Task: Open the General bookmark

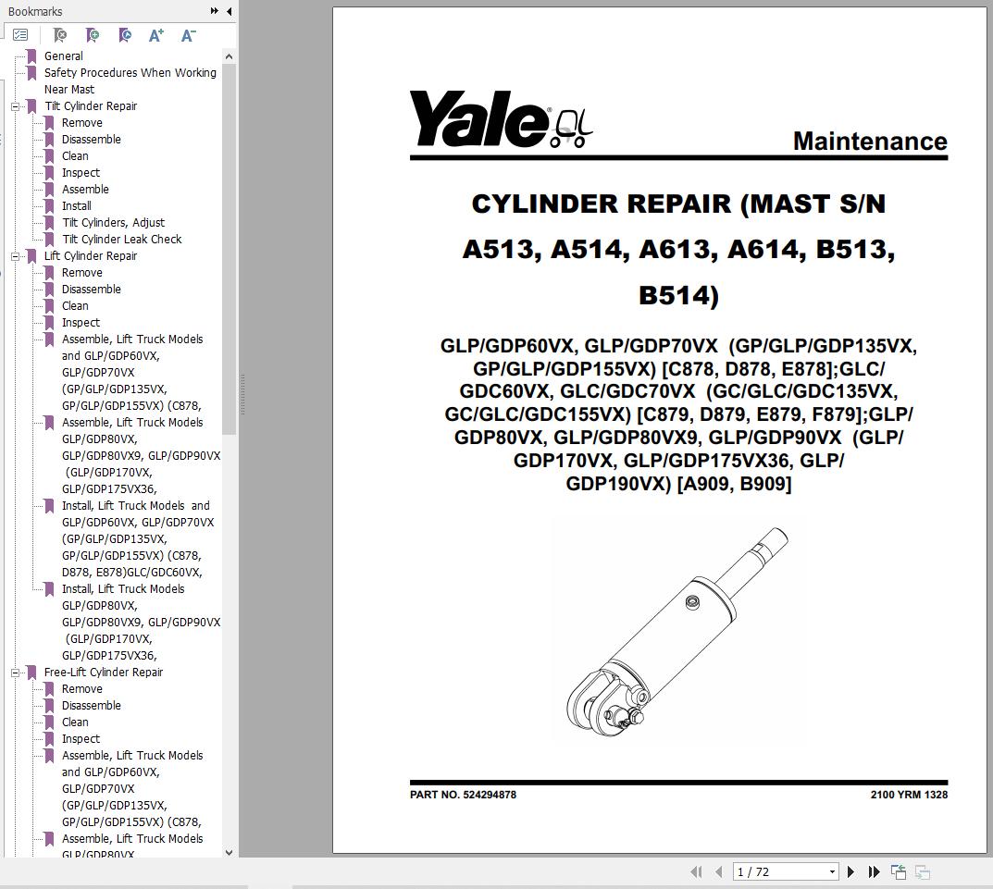Action: click(63, 56)
